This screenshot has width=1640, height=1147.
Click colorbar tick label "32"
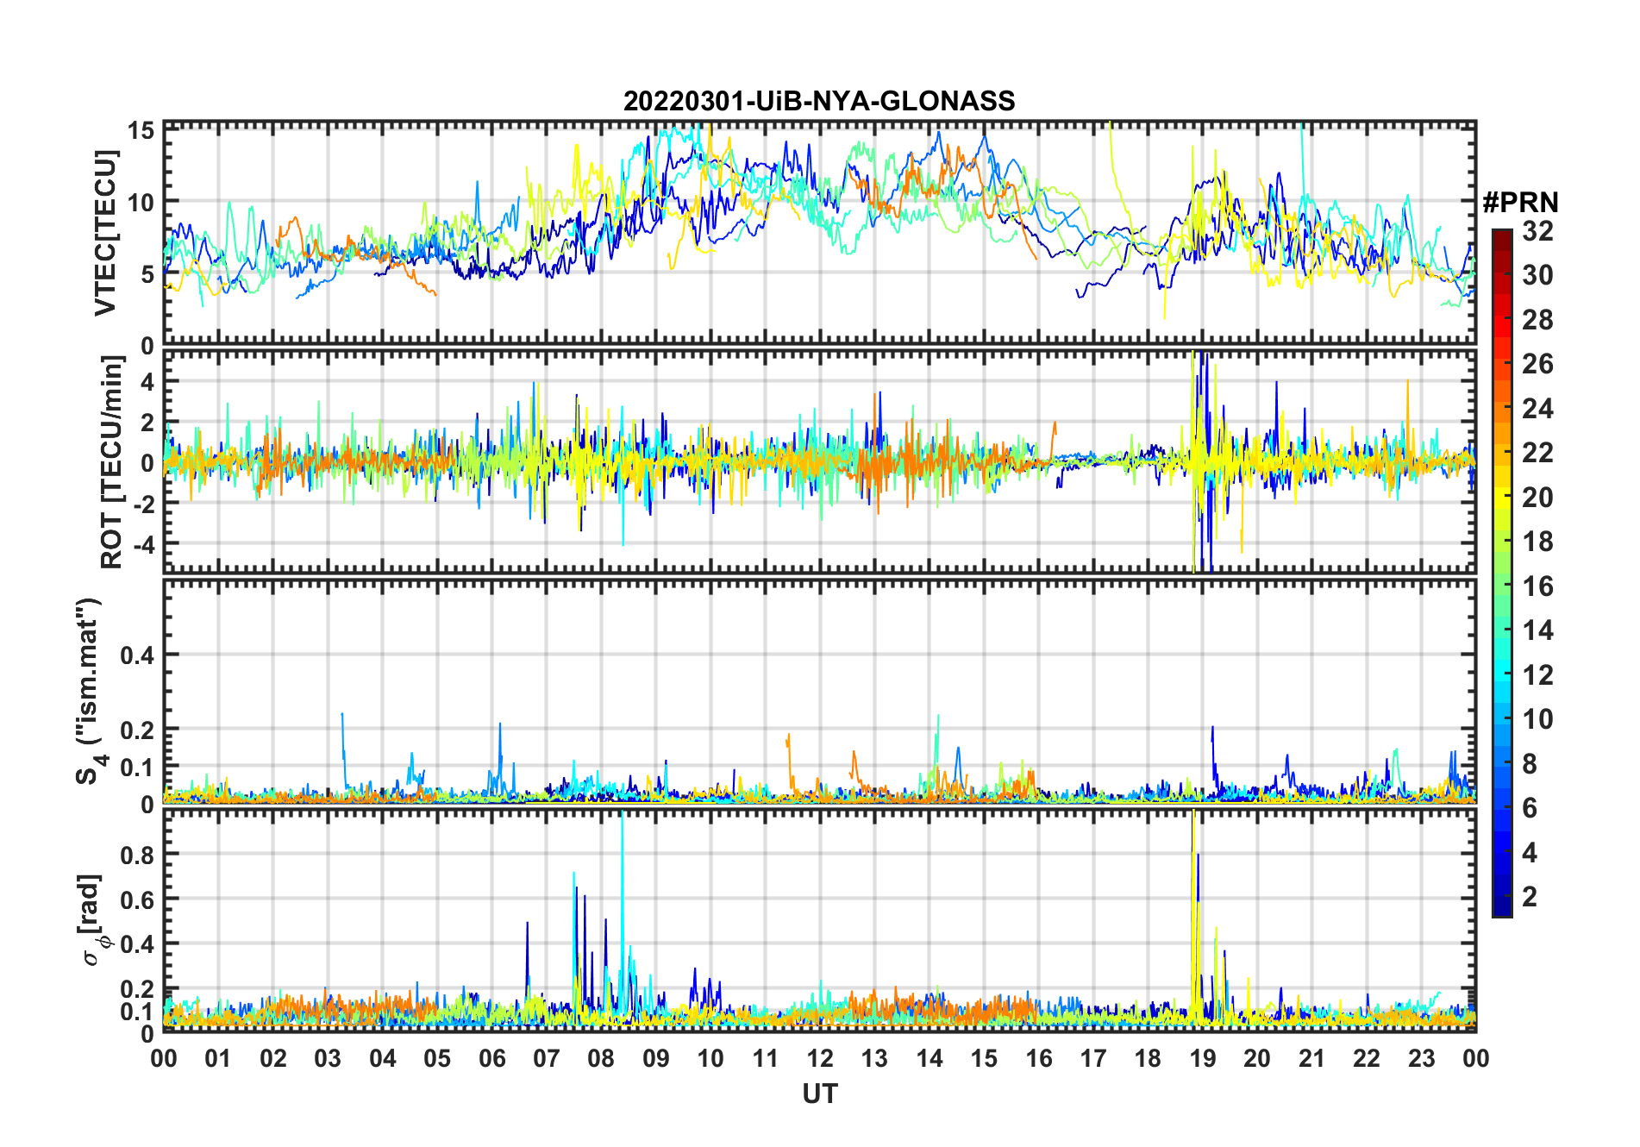[1537, 231]
